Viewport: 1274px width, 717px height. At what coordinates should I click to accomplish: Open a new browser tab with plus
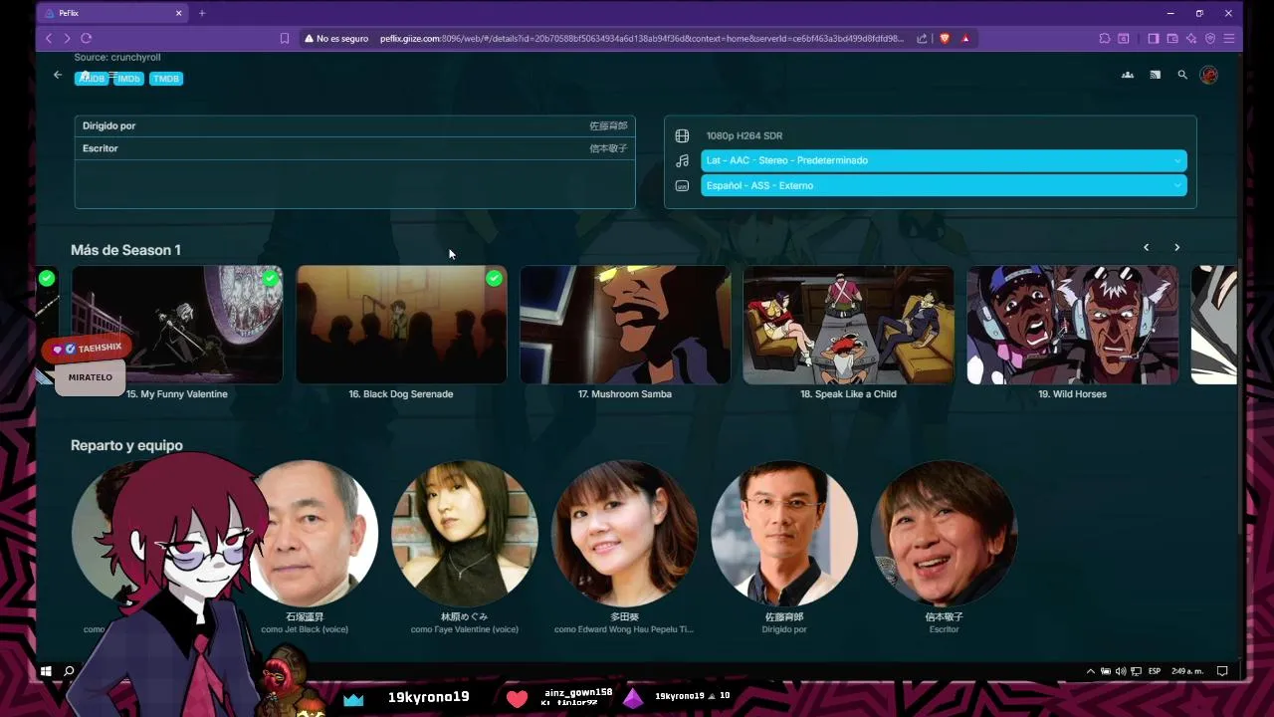click(202, 13)
